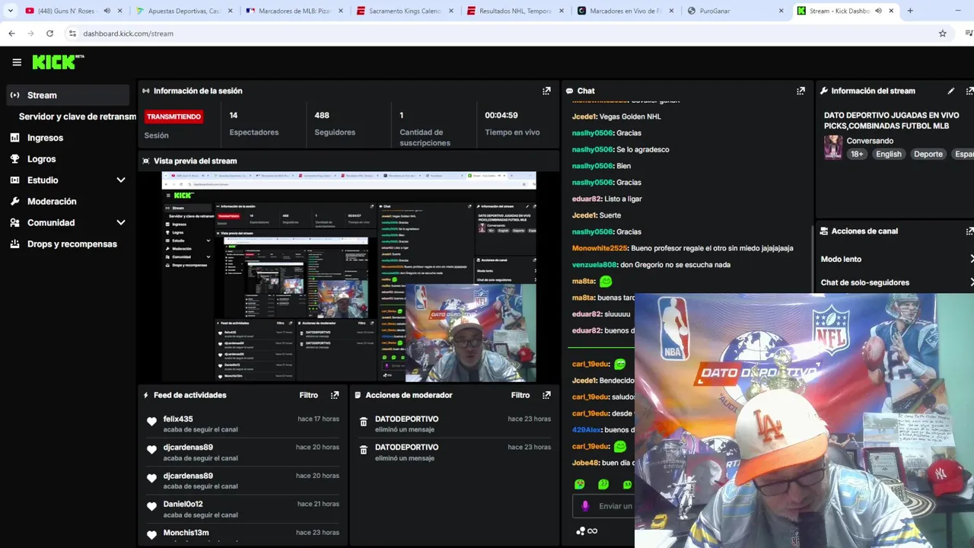This screenshot has width=974, height=548.
Task: View site information icon in address bar
Action: [72, 33]
